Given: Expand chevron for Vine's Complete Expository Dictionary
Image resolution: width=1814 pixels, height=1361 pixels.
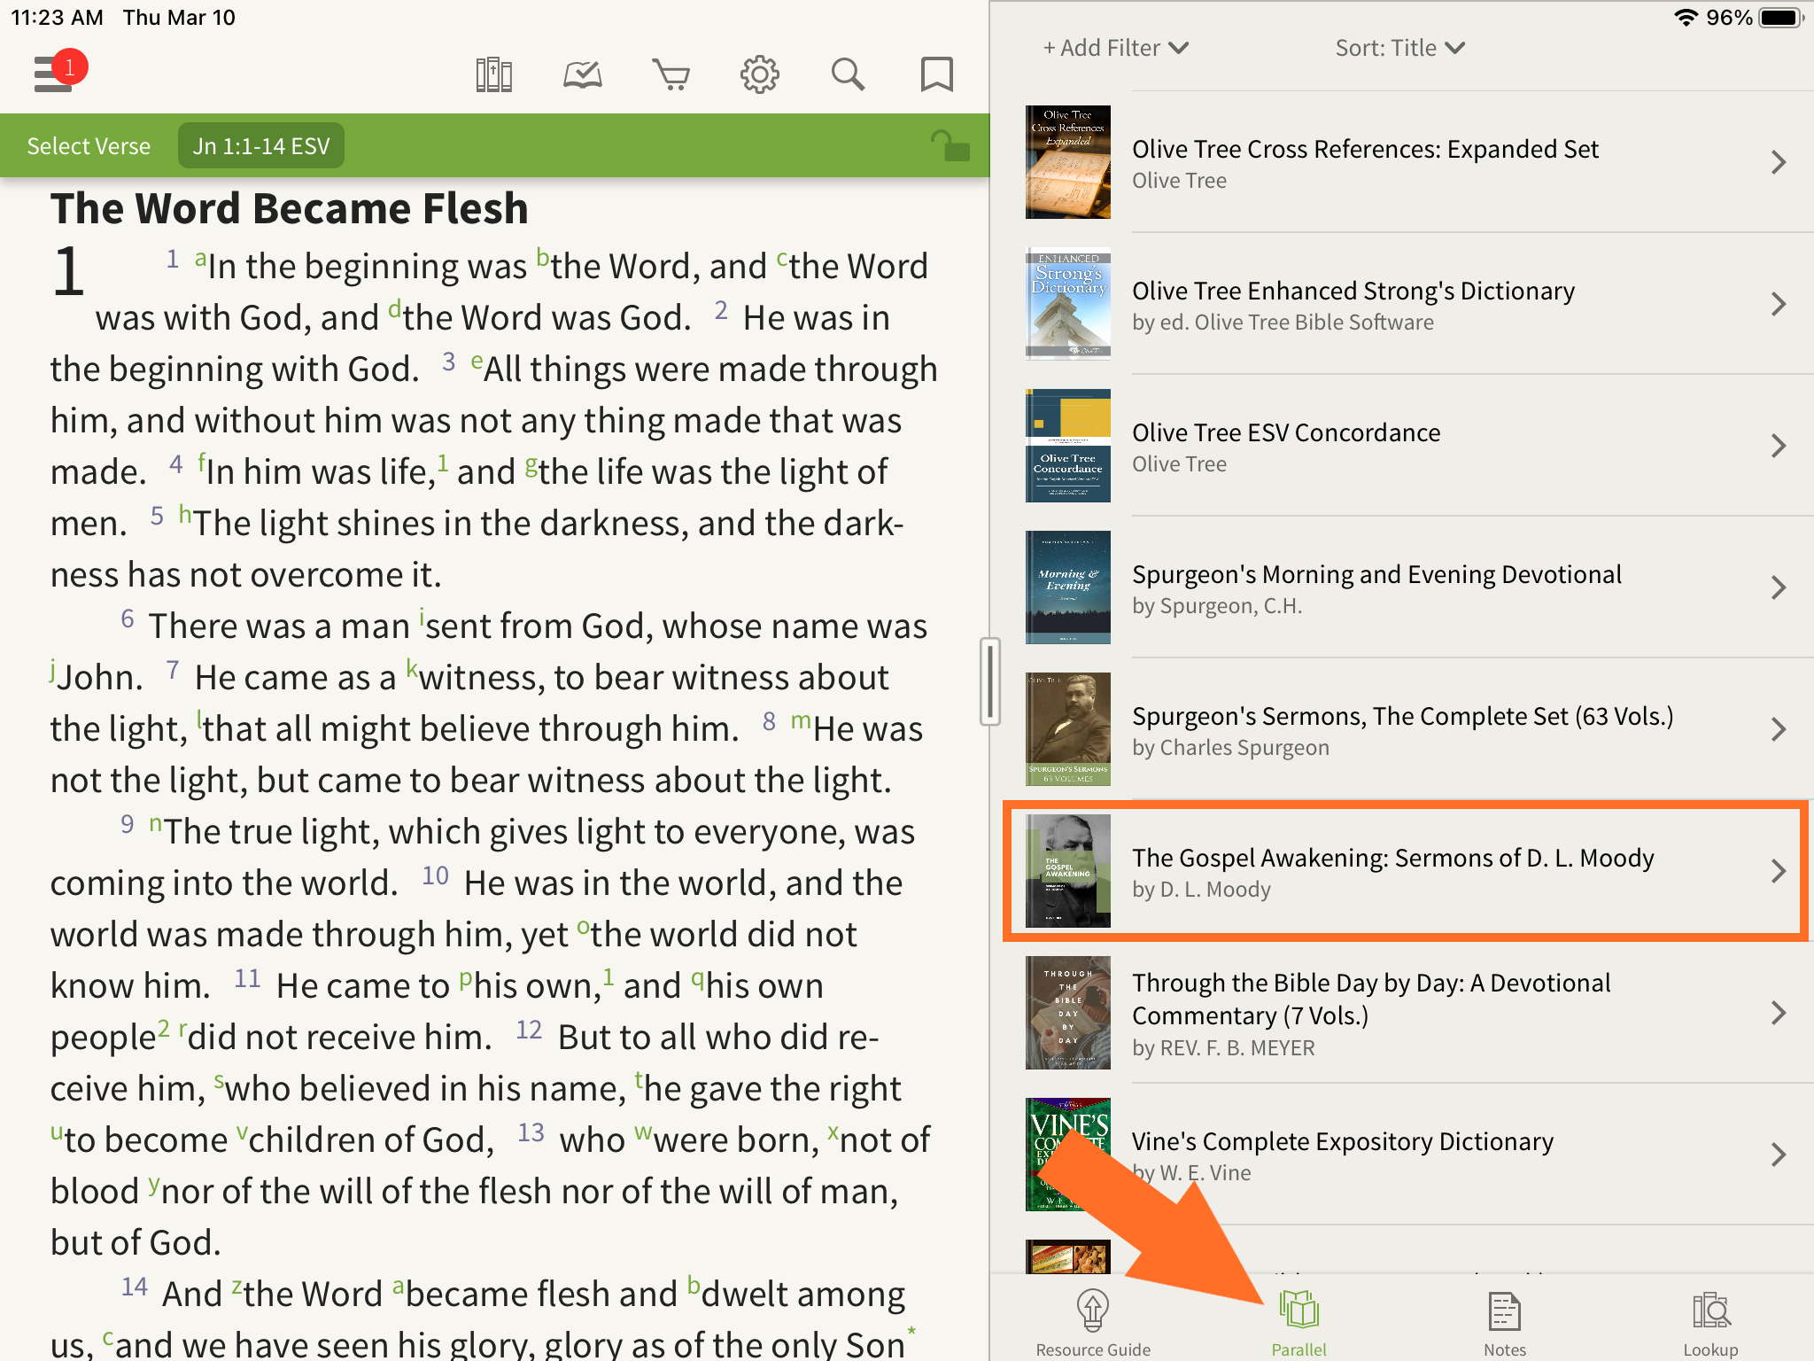Looking at the screenshot, I should click(x=1778, y=1155).
